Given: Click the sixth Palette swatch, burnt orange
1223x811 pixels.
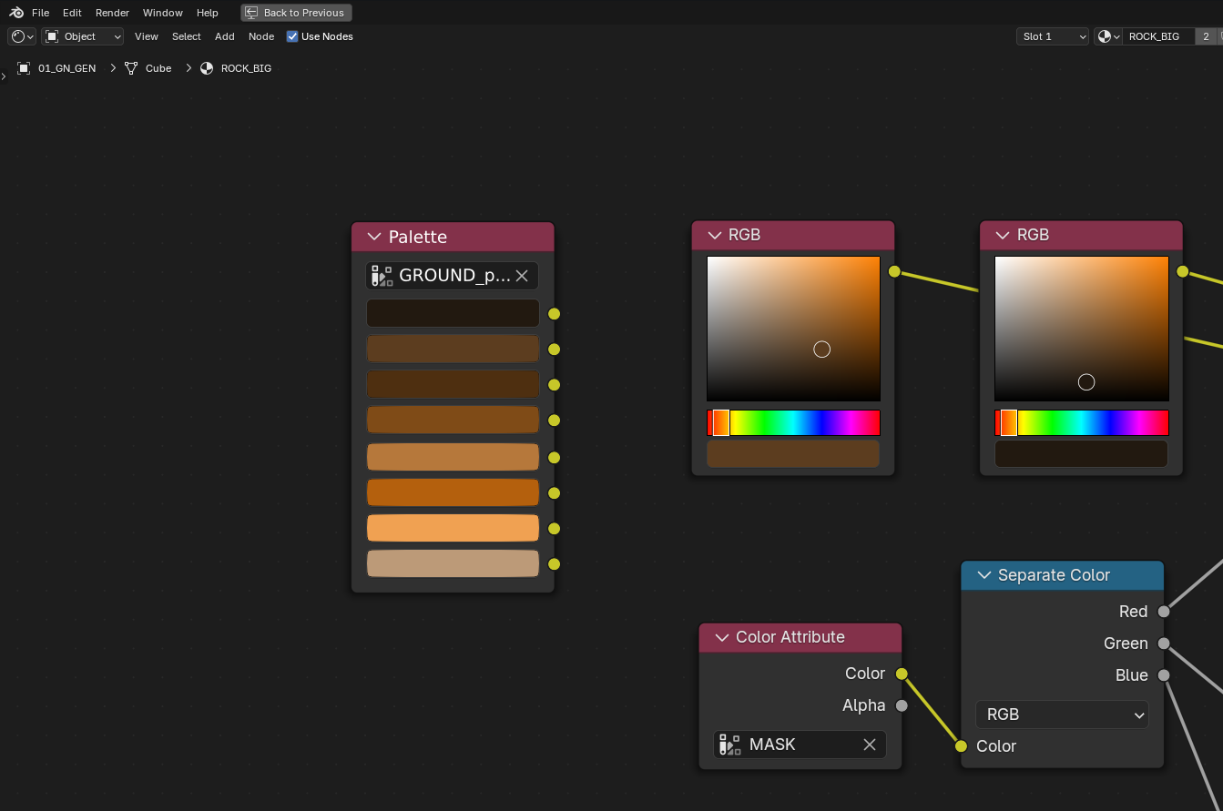Looking at the screenshot, I should (453, 492).
